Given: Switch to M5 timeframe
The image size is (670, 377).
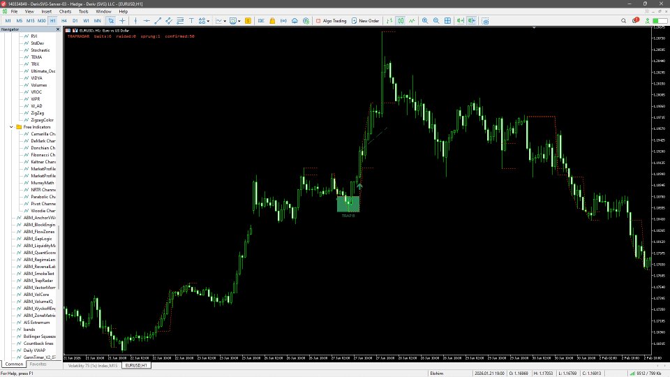Looking at the screenshot, I should 20,20.
